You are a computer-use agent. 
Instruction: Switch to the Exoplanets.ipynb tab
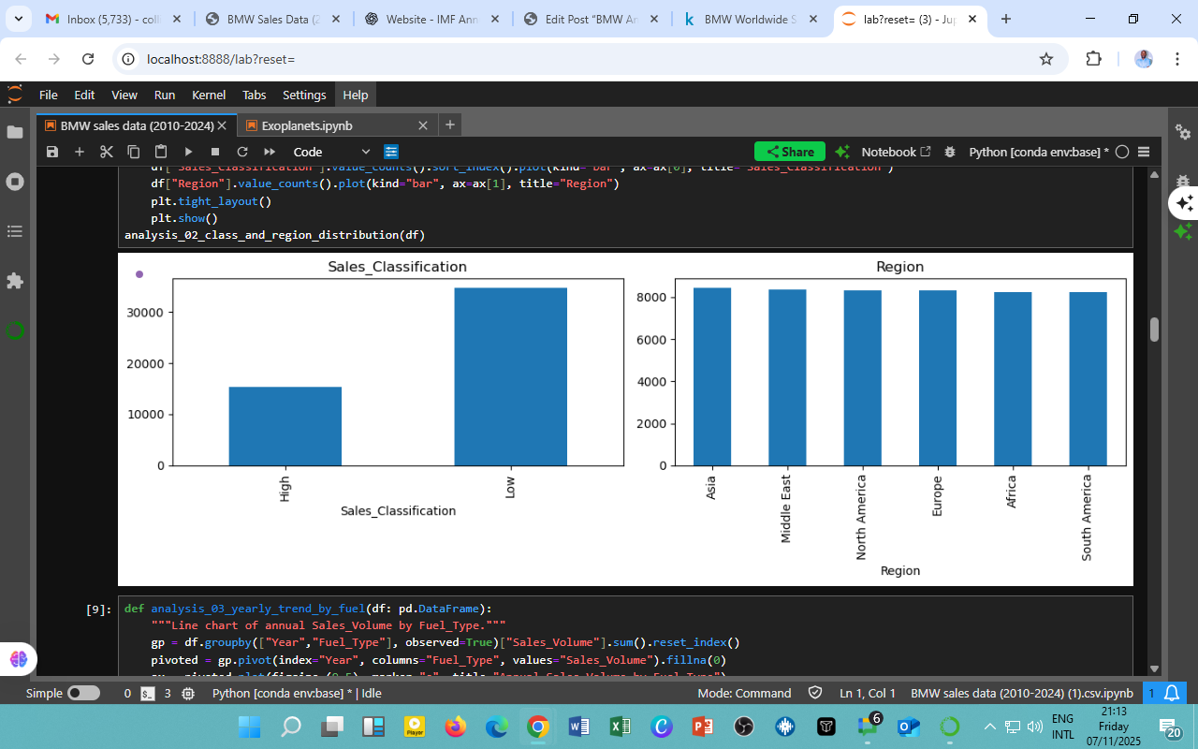(307, 125)
